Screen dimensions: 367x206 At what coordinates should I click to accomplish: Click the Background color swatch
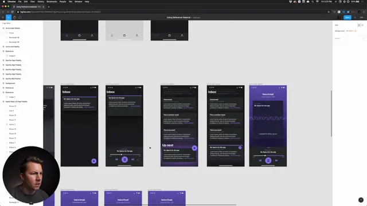(x=355, y=31)
